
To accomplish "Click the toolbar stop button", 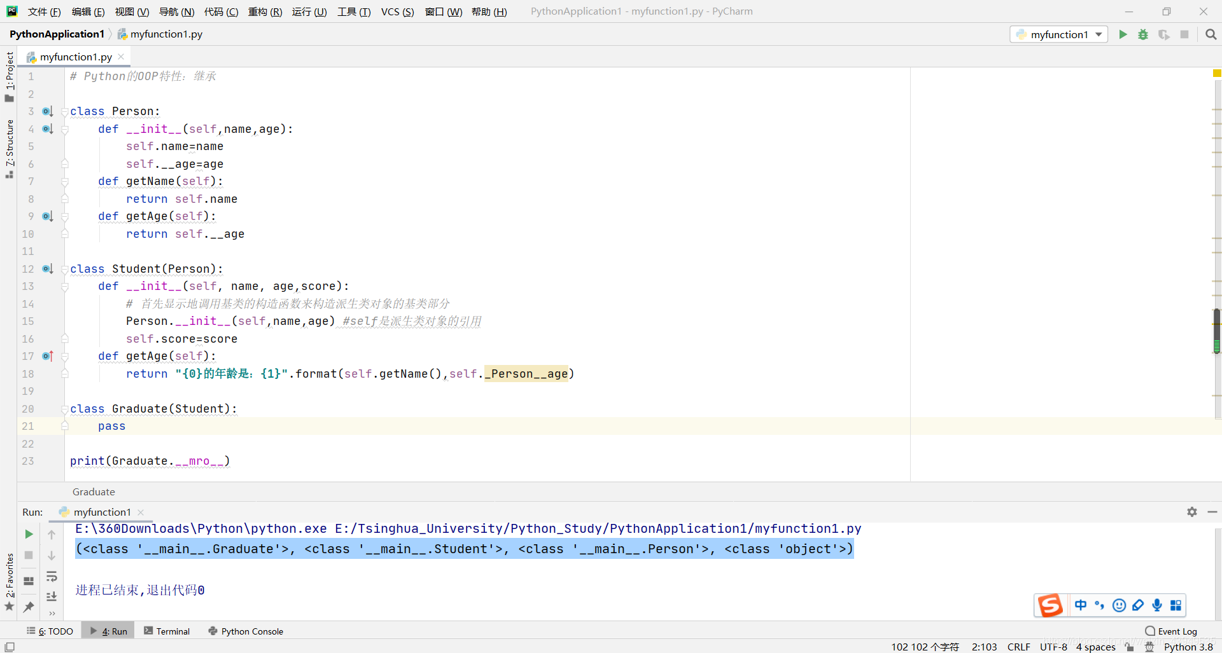I will (1184, 34).
